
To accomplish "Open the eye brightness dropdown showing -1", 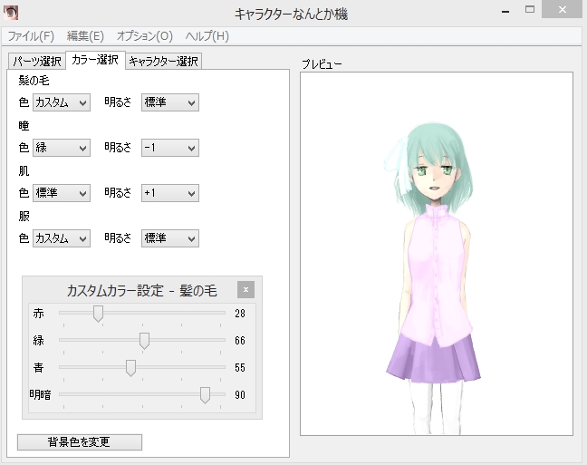I will (x=169, y=148).
